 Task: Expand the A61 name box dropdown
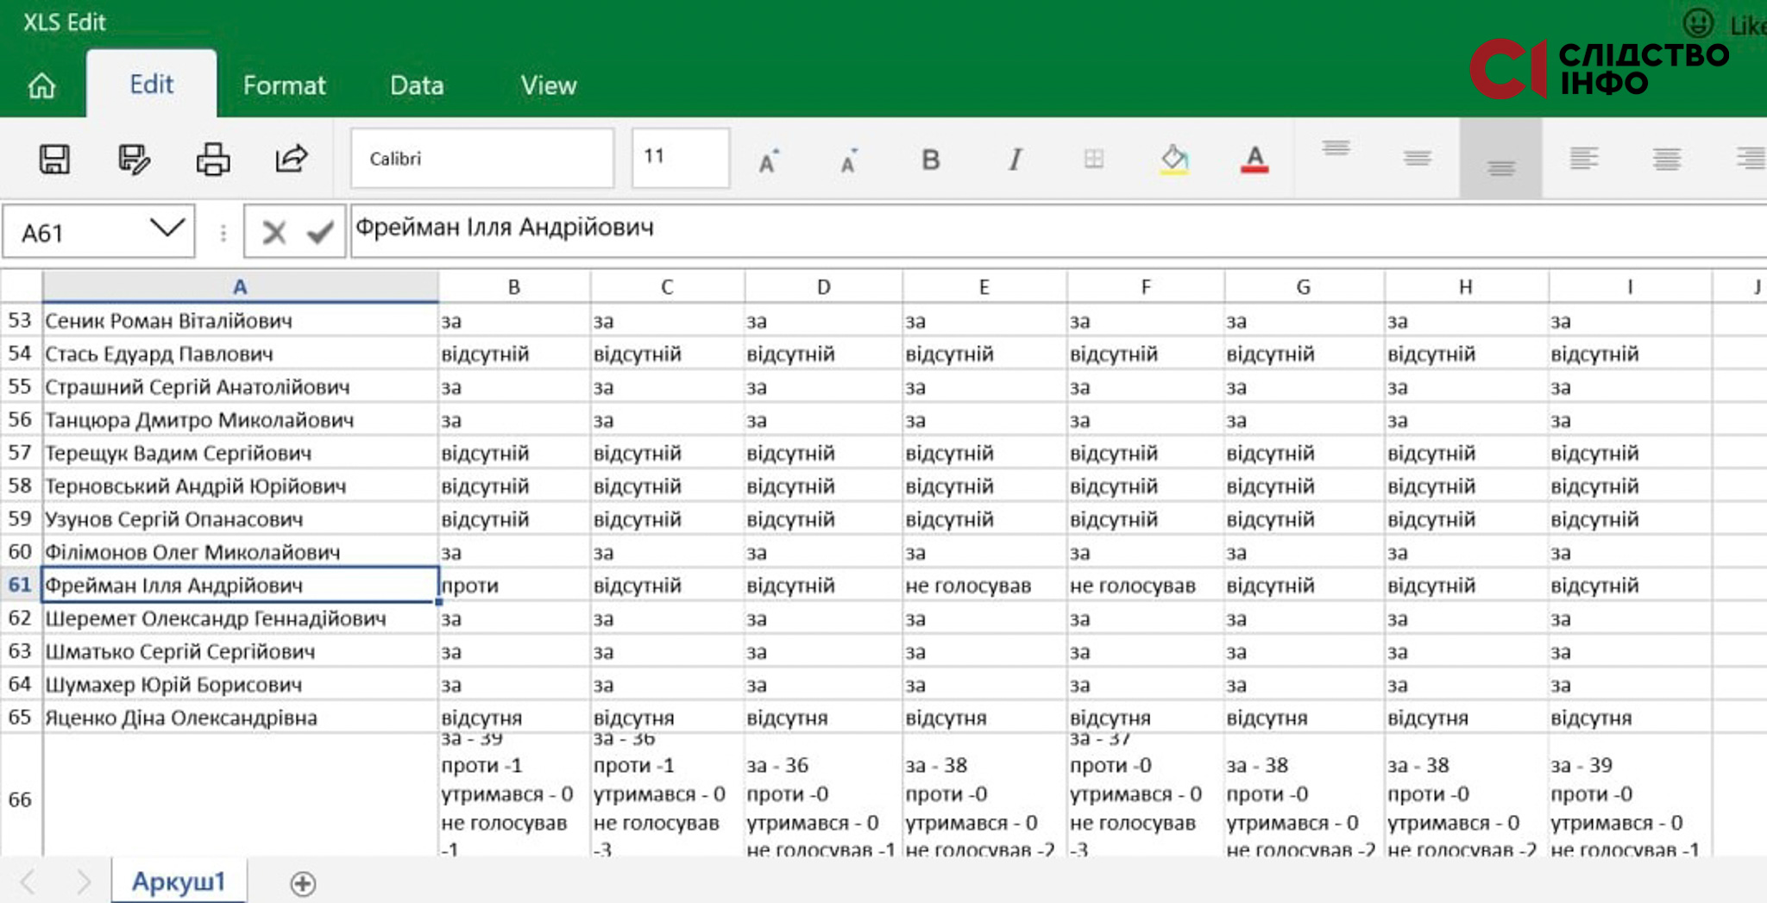pyautogui.click(x=167, y=229)
